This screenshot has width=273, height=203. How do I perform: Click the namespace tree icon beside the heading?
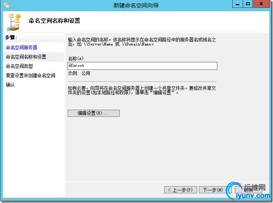point(14,22)
